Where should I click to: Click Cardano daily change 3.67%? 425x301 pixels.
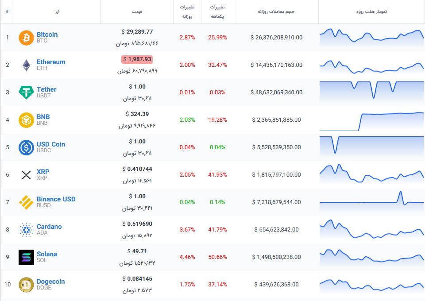coord(187,230)
